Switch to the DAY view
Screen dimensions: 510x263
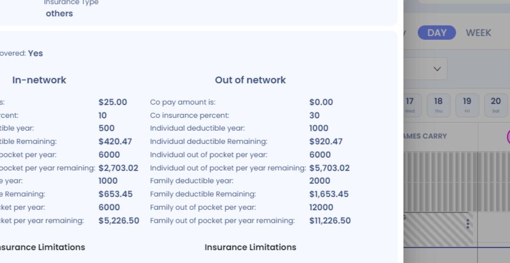pyautogui.click(x=437, y=32)
